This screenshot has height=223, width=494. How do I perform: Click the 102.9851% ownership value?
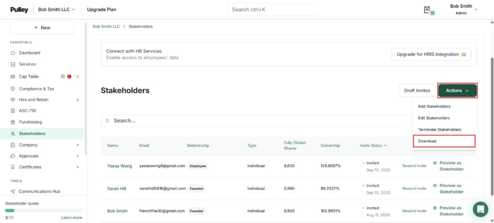(330, 211)
